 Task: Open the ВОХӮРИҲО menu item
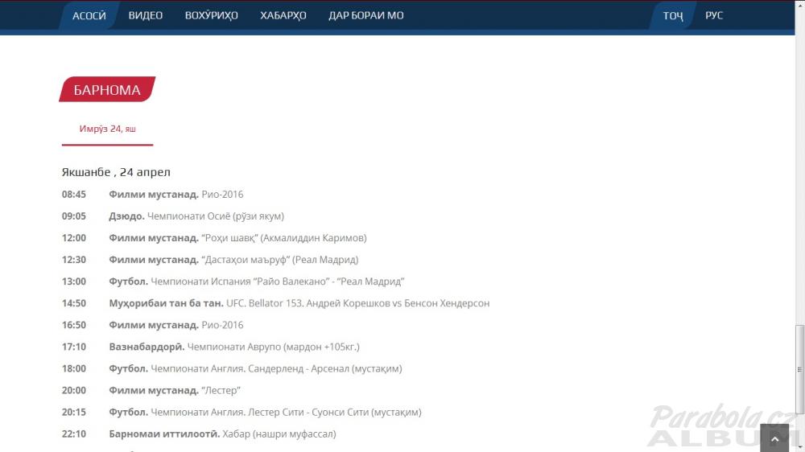click(x=211, y=15)
